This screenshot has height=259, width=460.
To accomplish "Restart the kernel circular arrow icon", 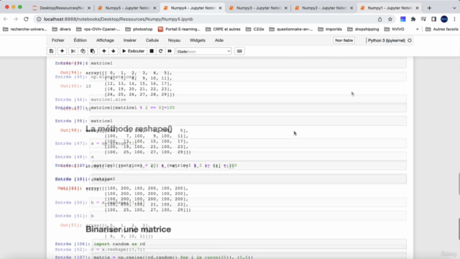I will pos(160,51).
